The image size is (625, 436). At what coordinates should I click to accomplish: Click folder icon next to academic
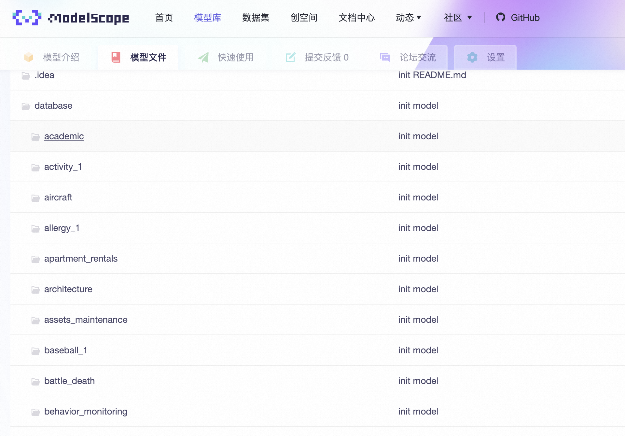click(36, 137)
